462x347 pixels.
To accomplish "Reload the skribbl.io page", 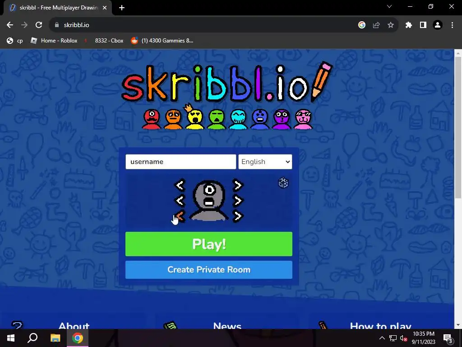I will click(39, 25).
